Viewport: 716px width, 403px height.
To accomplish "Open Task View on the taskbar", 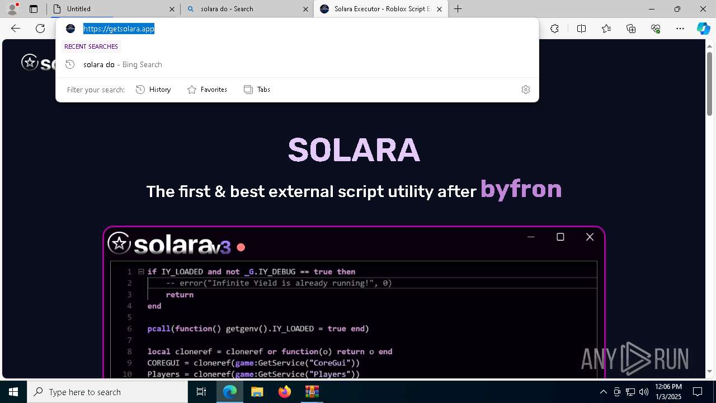I will (x=202, y=392).
